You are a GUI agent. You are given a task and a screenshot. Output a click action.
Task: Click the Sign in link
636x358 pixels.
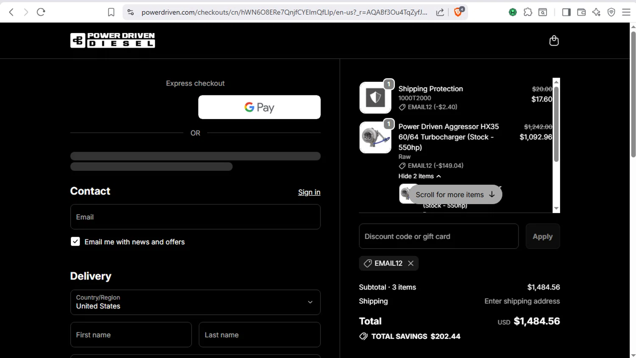tap(309, 192)
